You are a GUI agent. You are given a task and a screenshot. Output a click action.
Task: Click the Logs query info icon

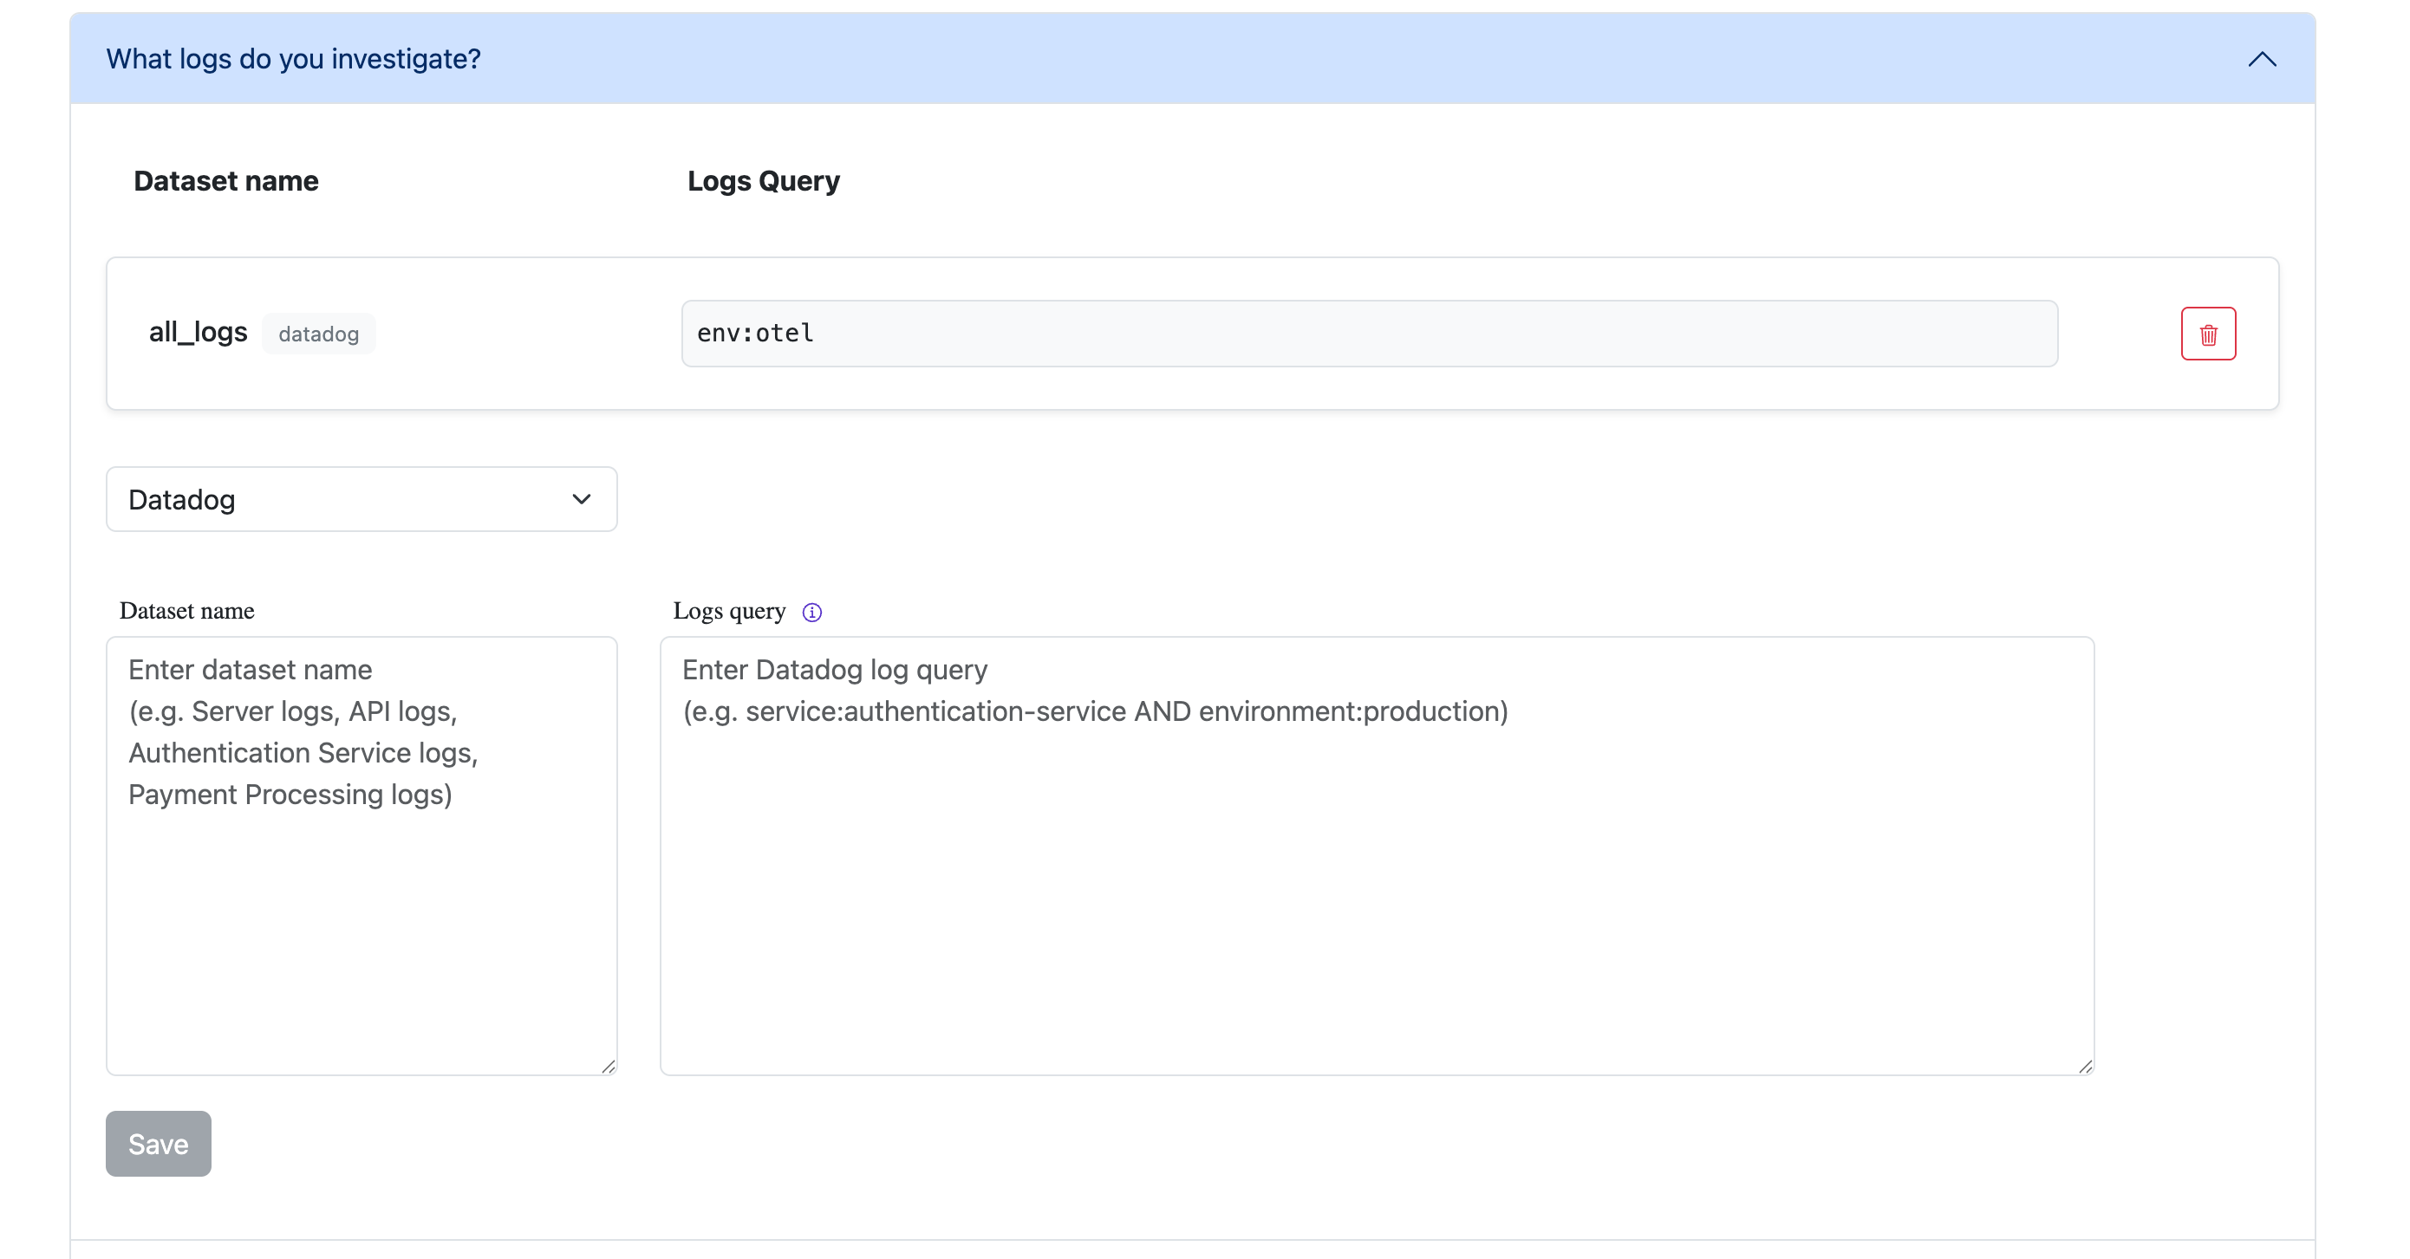812,612
